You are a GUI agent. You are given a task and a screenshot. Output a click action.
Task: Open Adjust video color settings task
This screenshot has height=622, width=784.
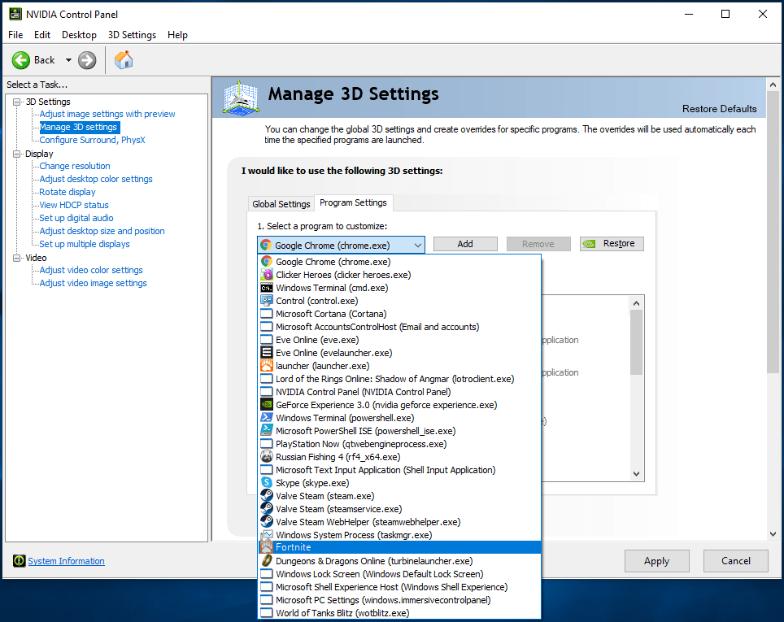pyautogui.click(x=91, y=270)
